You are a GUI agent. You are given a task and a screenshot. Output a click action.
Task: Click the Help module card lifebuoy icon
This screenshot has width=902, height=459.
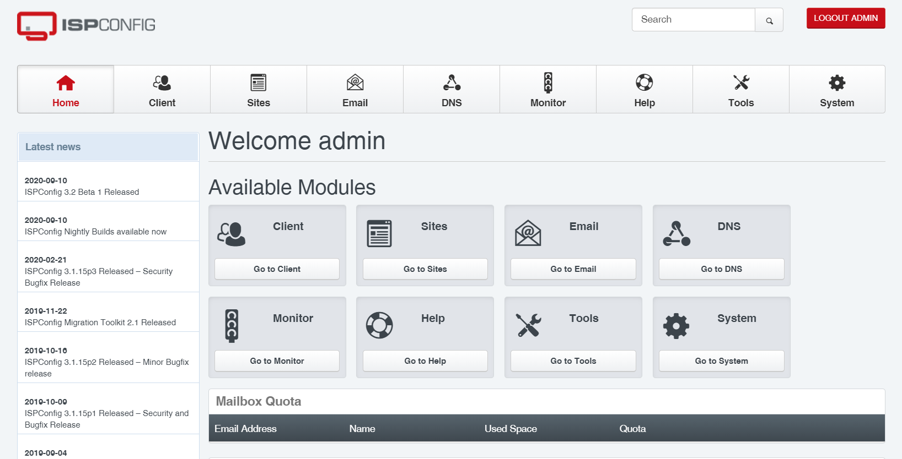point(379,325)
